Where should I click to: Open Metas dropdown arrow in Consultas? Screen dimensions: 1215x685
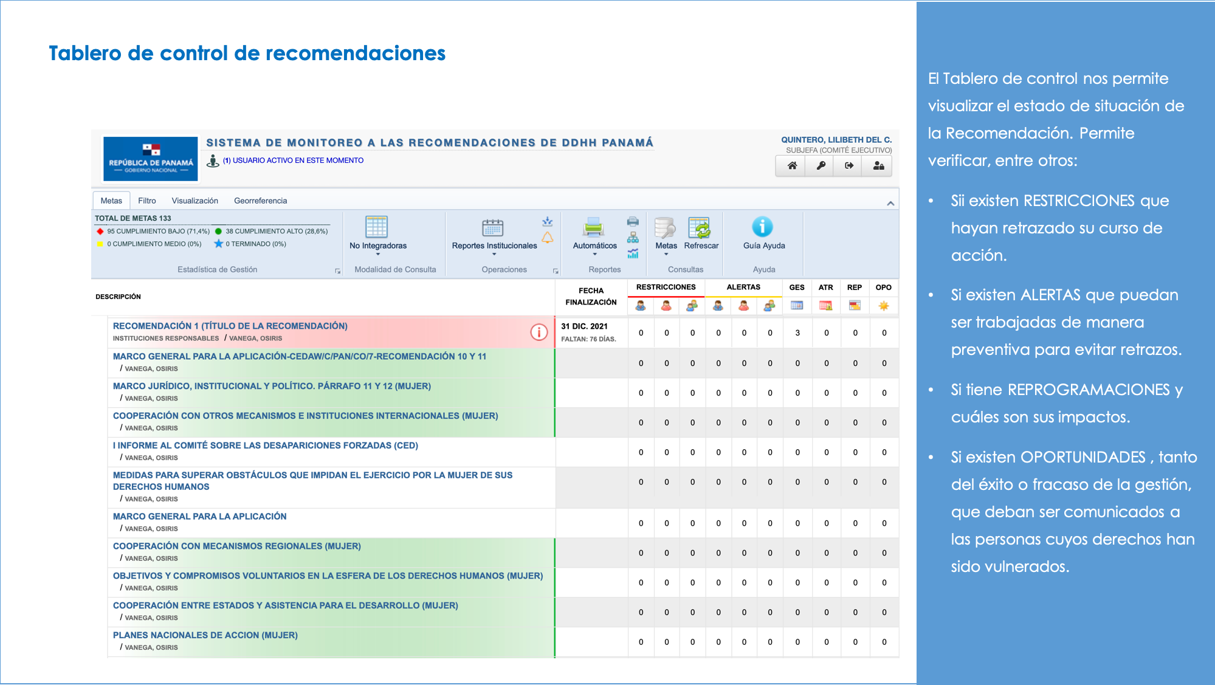pyautogui.click(x=666, y=255)
